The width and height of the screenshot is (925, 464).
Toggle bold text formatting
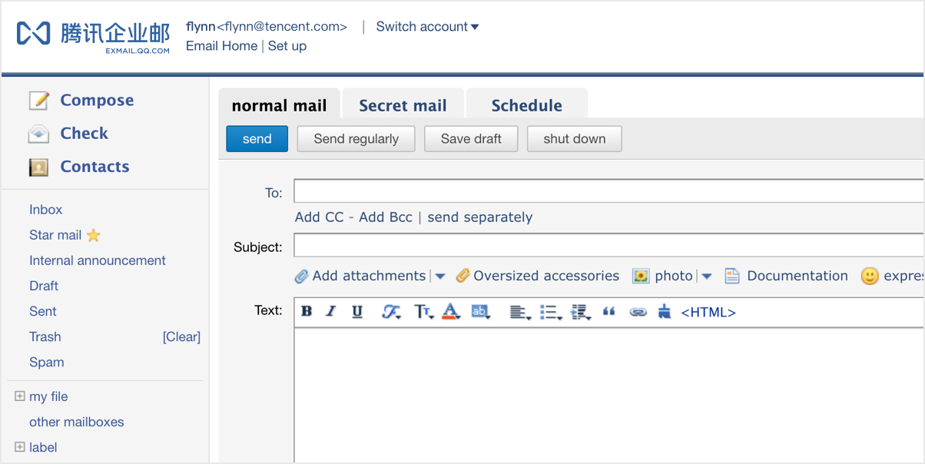(307, 311)
